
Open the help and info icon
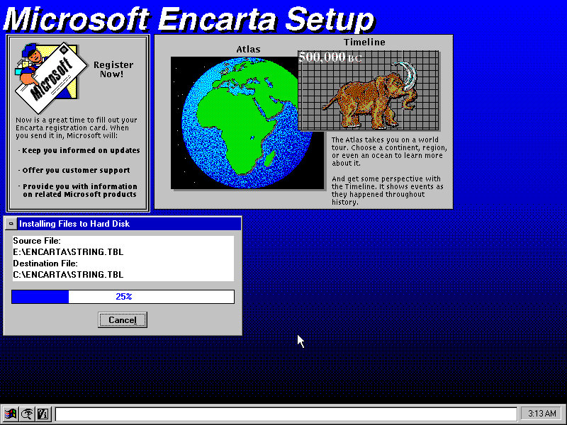43,414
